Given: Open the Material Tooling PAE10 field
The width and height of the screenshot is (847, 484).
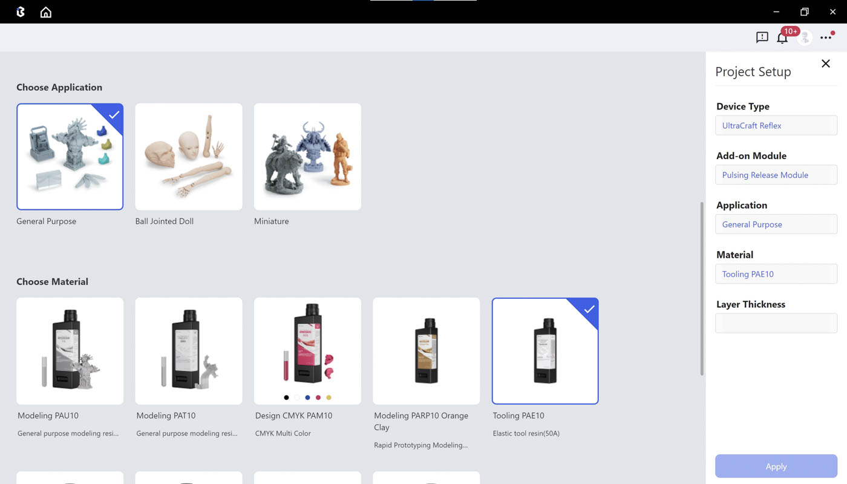Looking at the screenshot, I should pyautogui.click(x=776, y=273).
